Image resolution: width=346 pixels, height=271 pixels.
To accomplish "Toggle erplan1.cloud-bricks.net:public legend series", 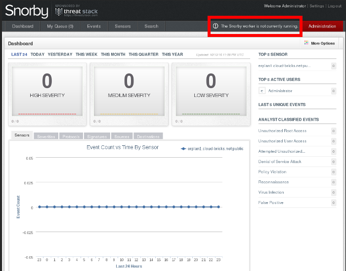I will click(212, 149).
